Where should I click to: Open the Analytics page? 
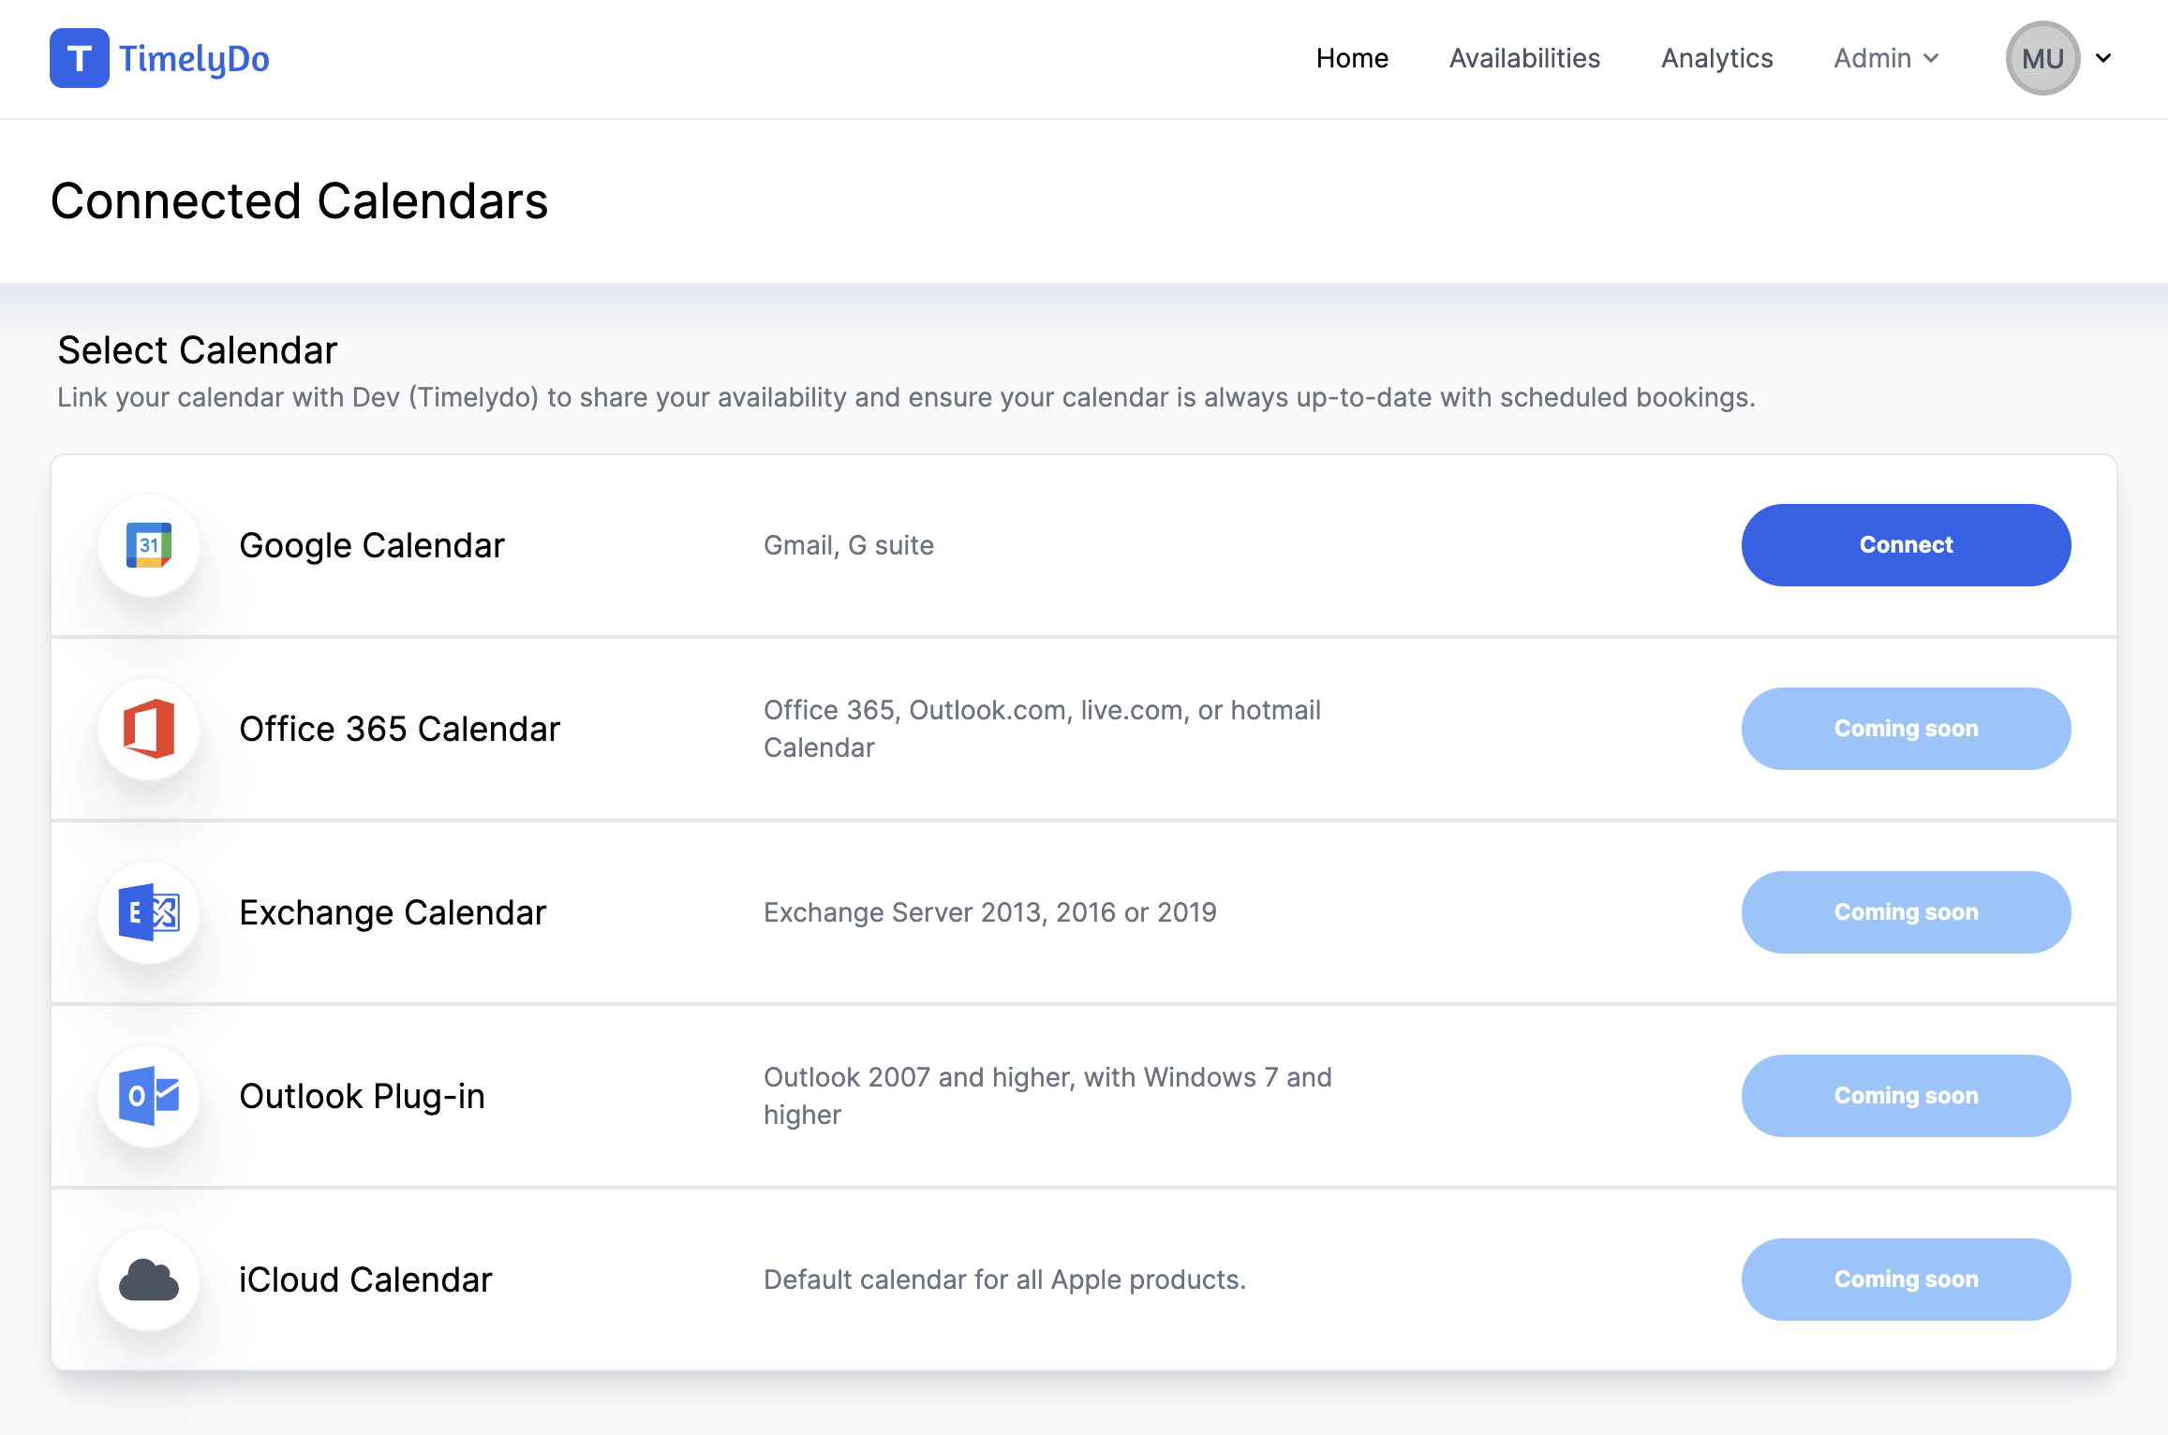click(x=1716, y=58)
